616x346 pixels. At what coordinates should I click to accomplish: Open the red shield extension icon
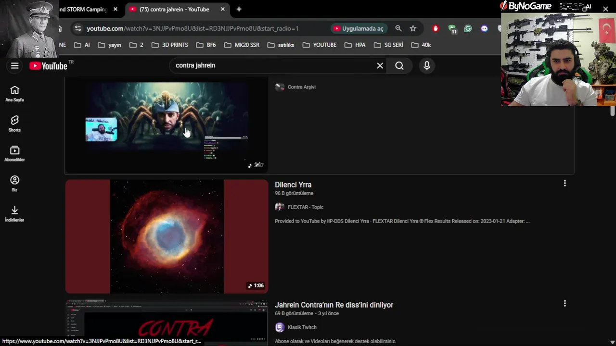pos(436,28)
